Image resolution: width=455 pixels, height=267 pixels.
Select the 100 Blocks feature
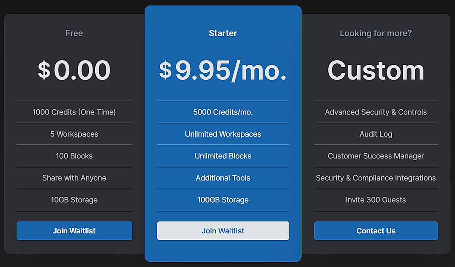click(74, 156)
